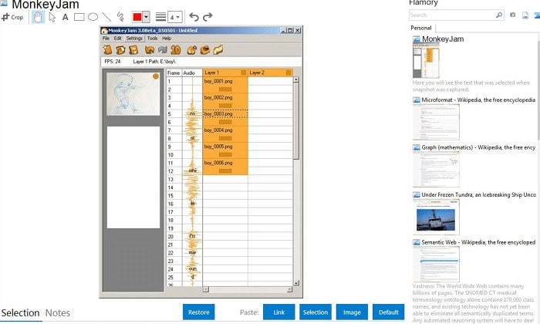
Task: Click the red annotation color swatch
Action: [x=137, y=16]
